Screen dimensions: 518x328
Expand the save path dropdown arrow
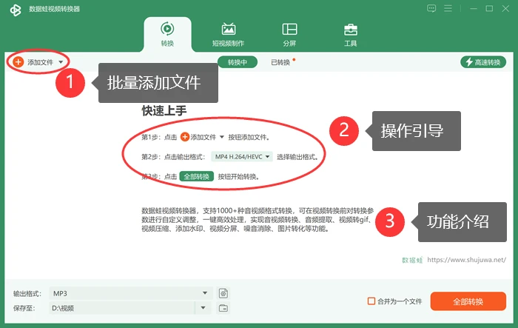pos(203,308)
